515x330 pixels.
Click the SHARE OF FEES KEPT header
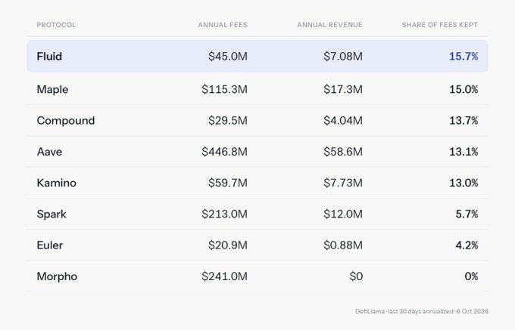pos(440,25)
